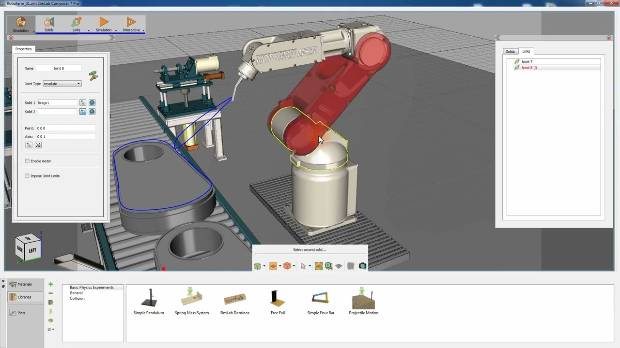Select the Solids tool in toolbar
This screenshot has height=348, width=620.
49,24
